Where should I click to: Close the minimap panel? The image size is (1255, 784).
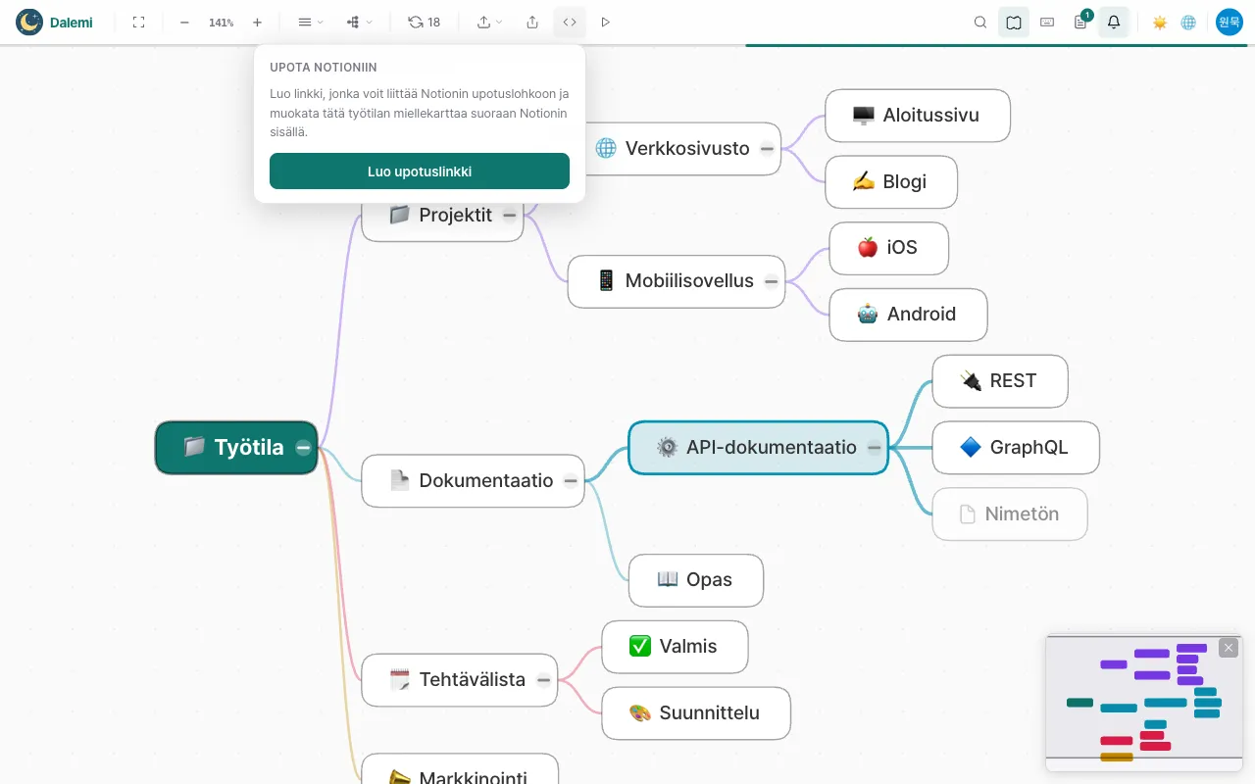[1229, 648]
